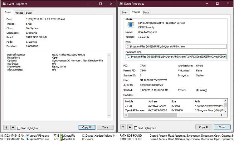
Task: Click VipreAAPSvc.exe process icon in 10:18:43 row
Action: (27, 139)
